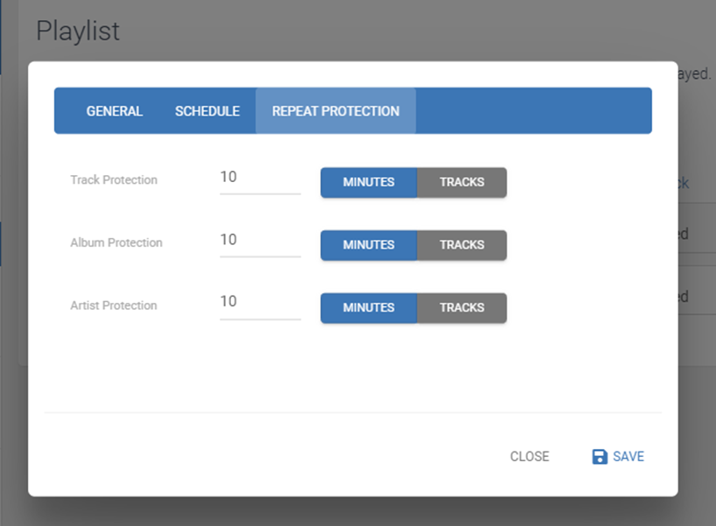Click the Track Protection label
Screen dimensions: 716x526
click(x=114, y=180)
